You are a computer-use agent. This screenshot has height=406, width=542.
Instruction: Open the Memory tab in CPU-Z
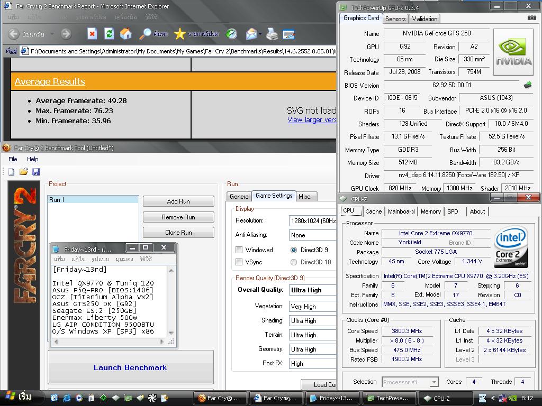click(430, 211)
